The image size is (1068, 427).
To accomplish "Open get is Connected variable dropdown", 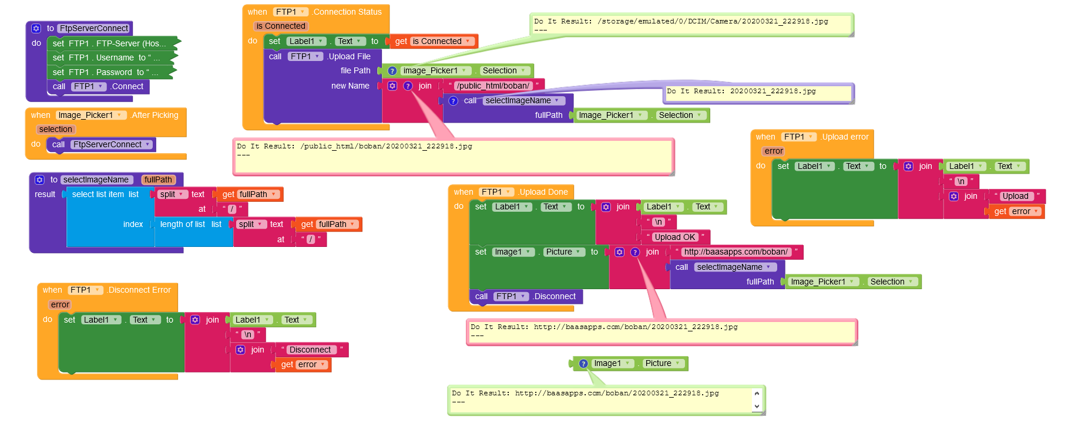I will pos(441,41).
